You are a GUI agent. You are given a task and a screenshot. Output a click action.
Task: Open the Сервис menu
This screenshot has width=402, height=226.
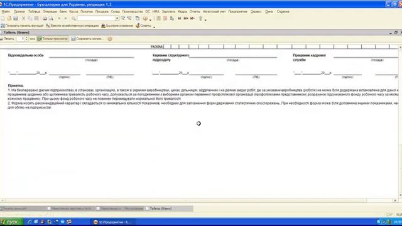coord(256,11)
